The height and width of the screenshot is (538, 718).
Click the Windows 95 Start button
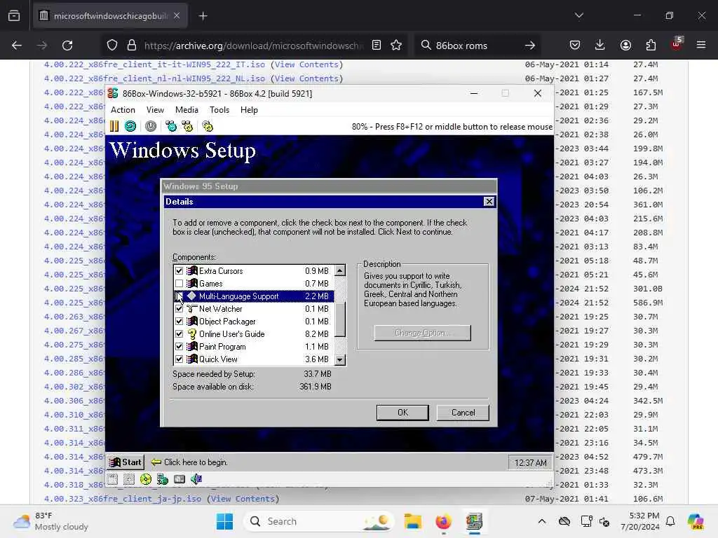tap(126, 462)
